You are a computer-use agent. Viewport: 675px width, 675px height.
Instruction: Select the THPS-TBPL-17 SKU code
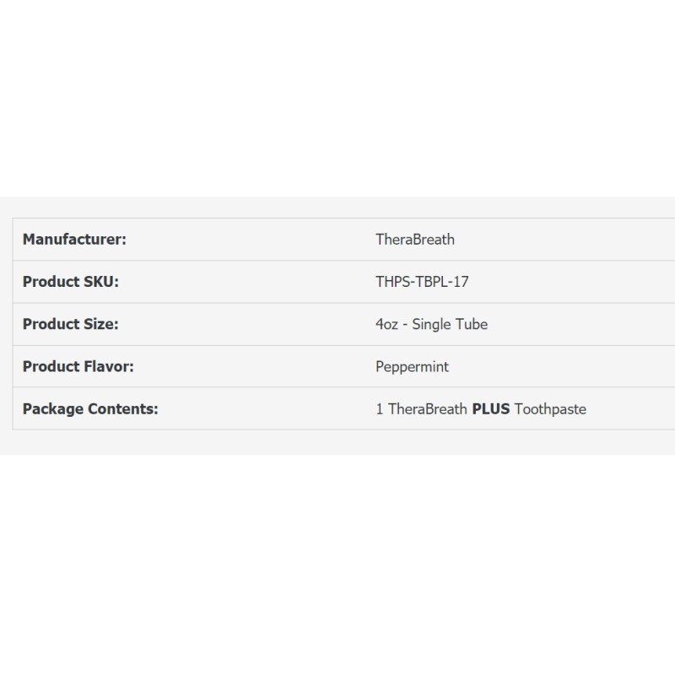tap(422, 282)
